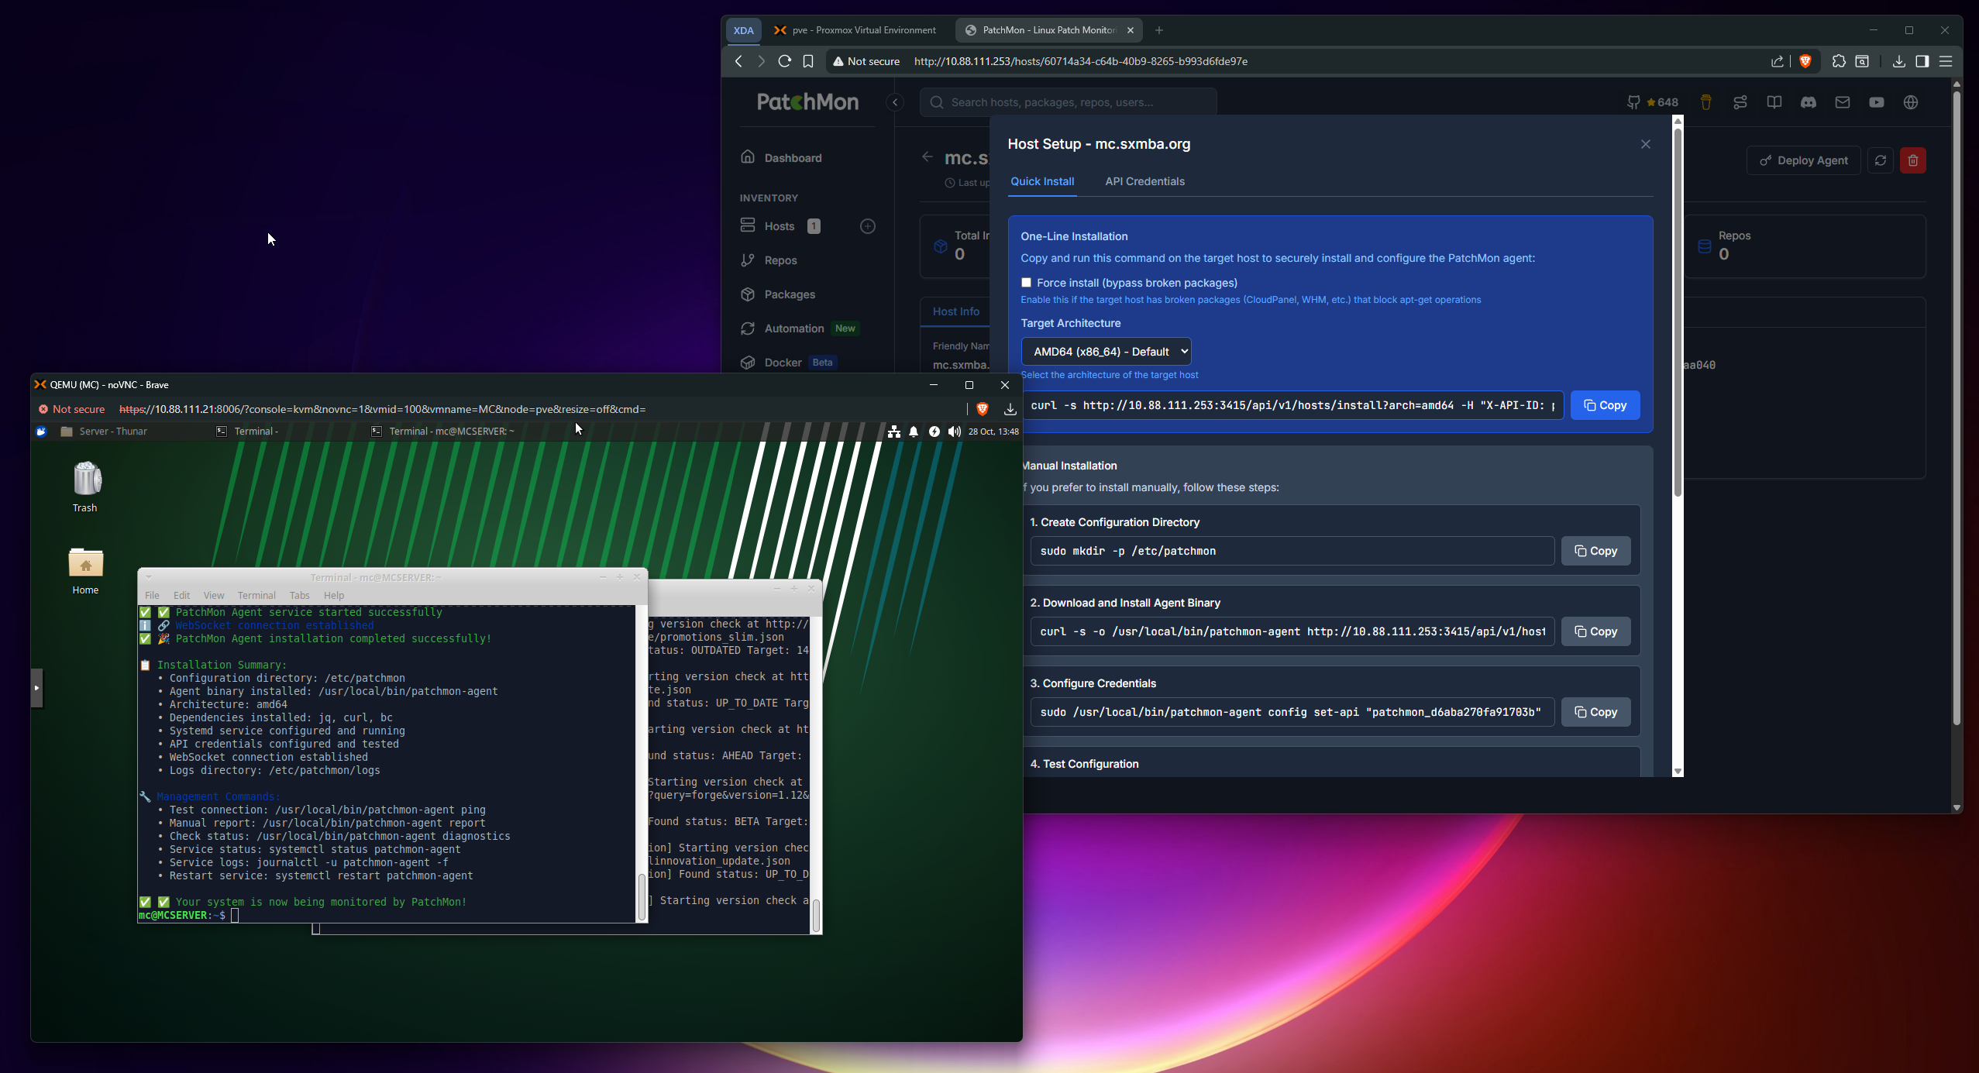Click the globe website icon in header
1979x1073 pixels.
pos(1911,102)
